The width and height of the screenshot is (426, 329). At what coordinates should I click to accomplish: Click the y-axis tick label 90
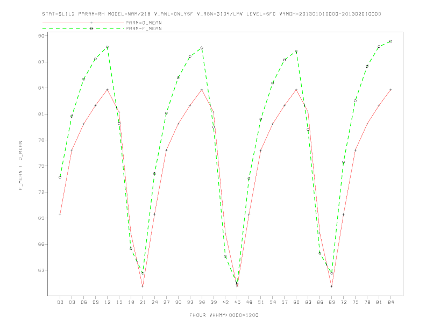42,36
